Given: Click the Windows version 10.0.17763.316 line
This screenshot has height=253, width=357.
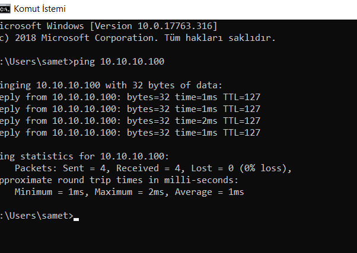Looking at the screenshot, I should coord(109,26).
